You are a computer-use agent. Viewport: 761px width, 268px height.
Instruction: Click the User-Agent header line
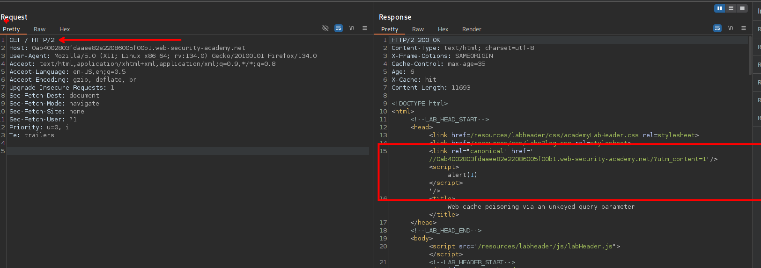click(163, 56)
